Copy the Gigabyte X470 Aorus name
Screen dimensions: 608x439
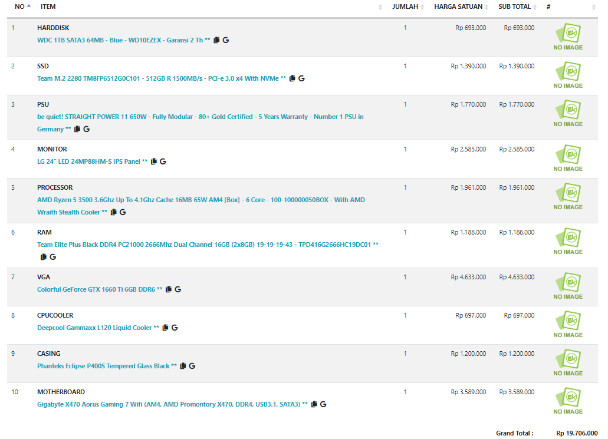click(314, 404)
